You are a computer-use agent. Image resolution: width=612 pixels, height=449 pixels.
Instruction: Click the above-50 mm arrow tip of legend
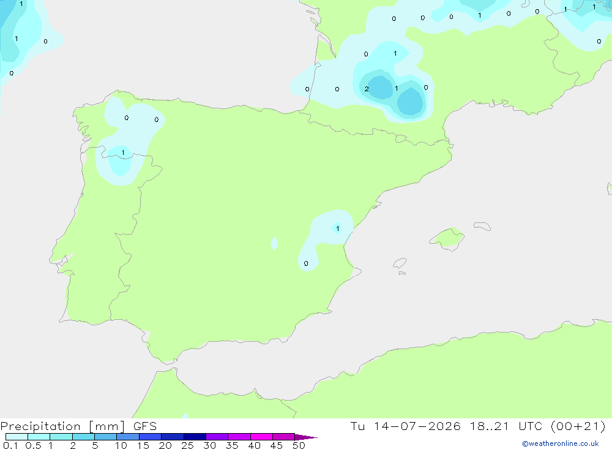click(x=305, y=437)
